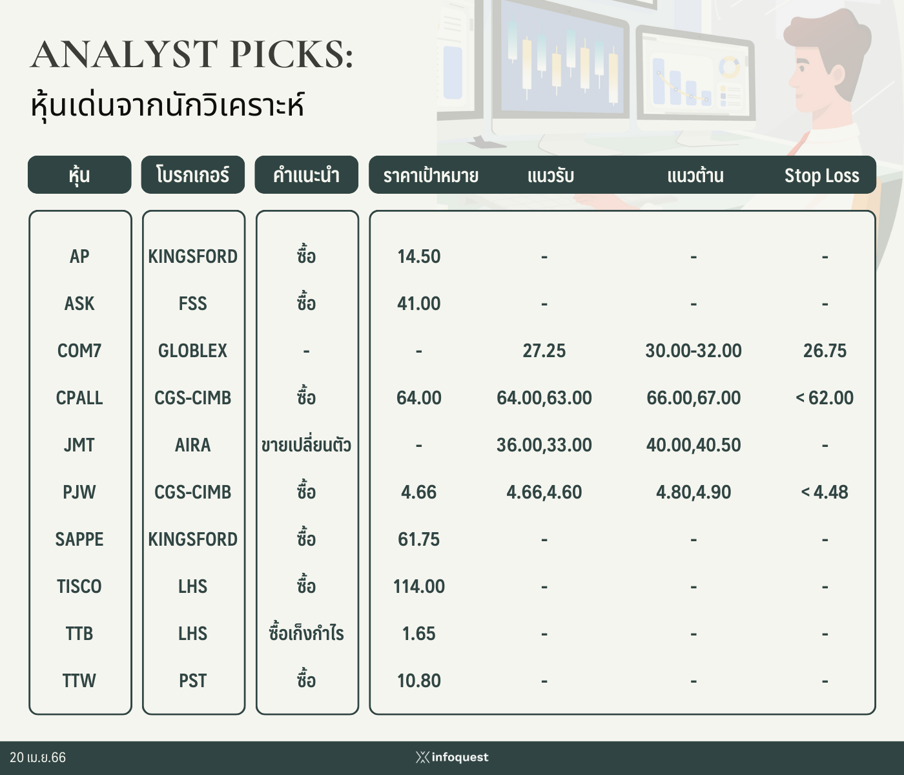904x775 pixels.
Task: Click the ANALYST PICKS title
Action: coord(192,54)
